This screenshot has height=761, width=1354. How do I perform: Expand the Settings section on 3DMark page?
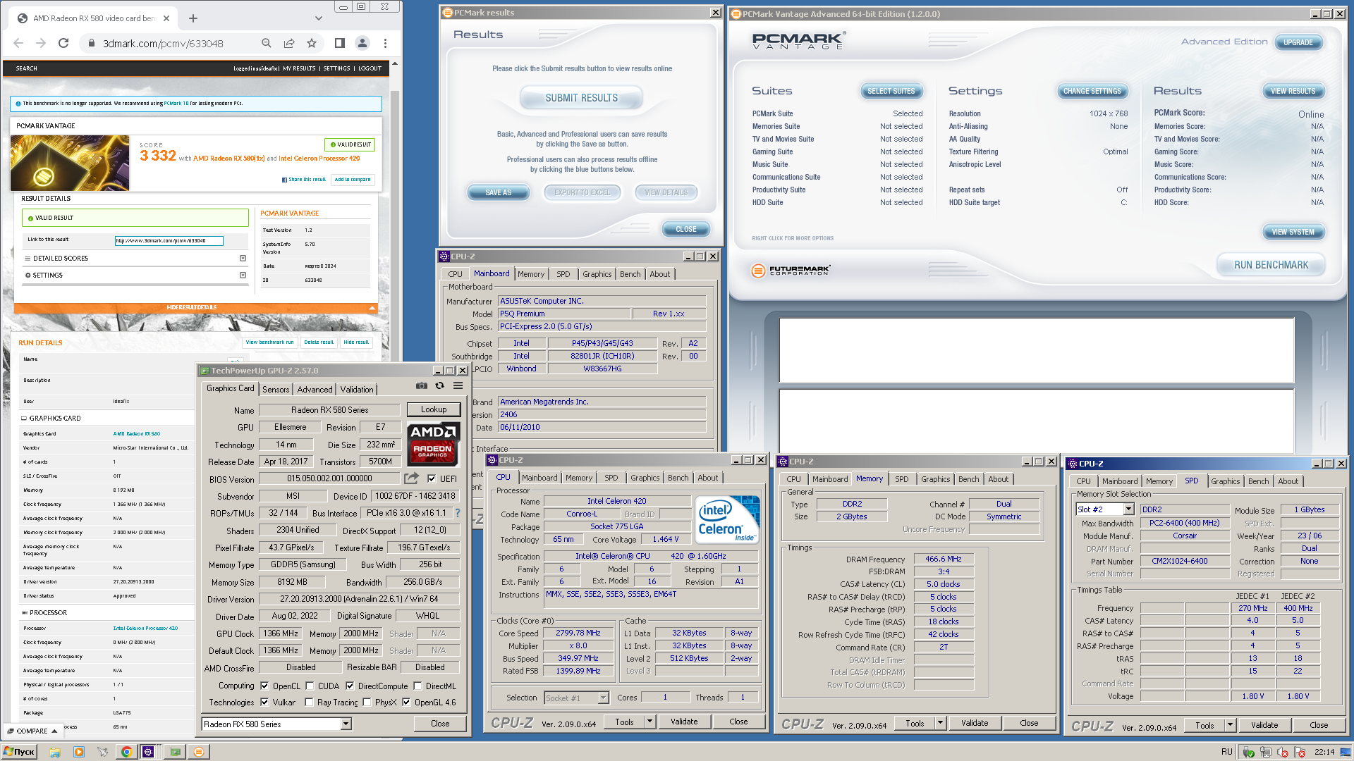243,276
